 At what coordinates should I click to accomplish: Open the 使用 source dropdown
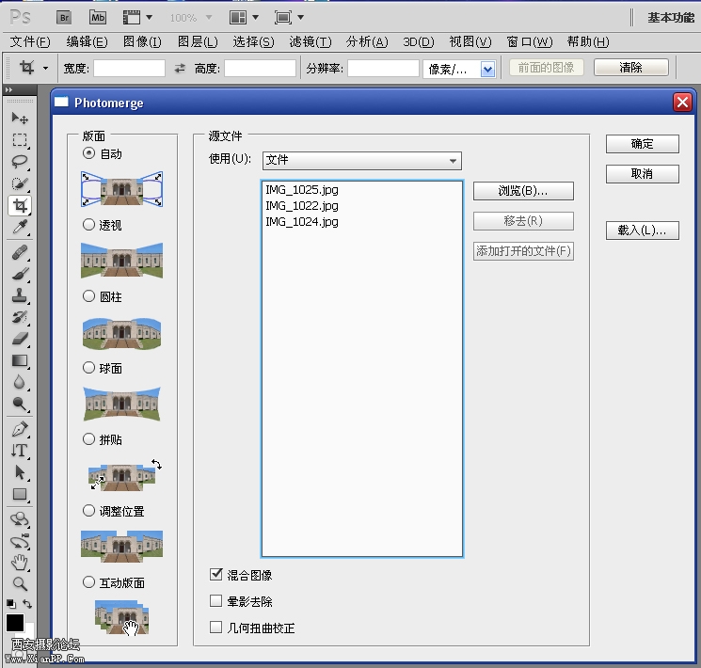click(362, 161)
